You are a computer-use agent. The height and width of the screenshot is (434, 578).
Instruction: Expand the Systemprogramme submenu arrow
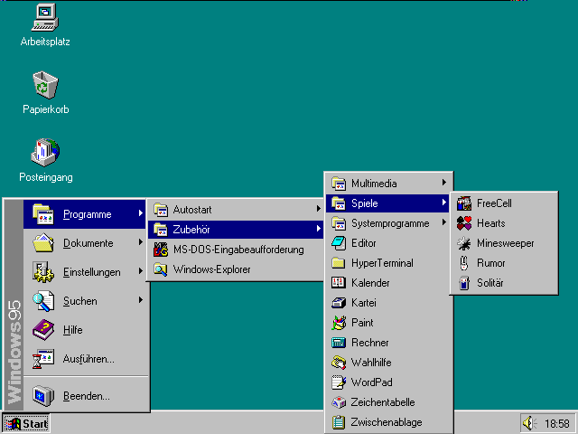tap(444, 222)
